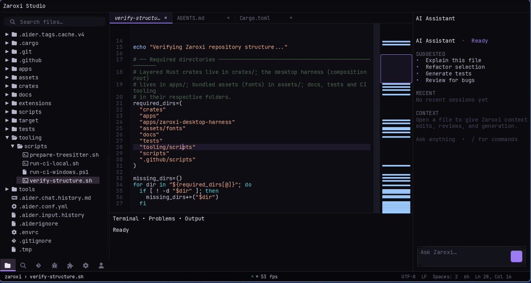Select 'Explain this file' suggestion
The image size is (531, 283).
[x=453, y=60]
